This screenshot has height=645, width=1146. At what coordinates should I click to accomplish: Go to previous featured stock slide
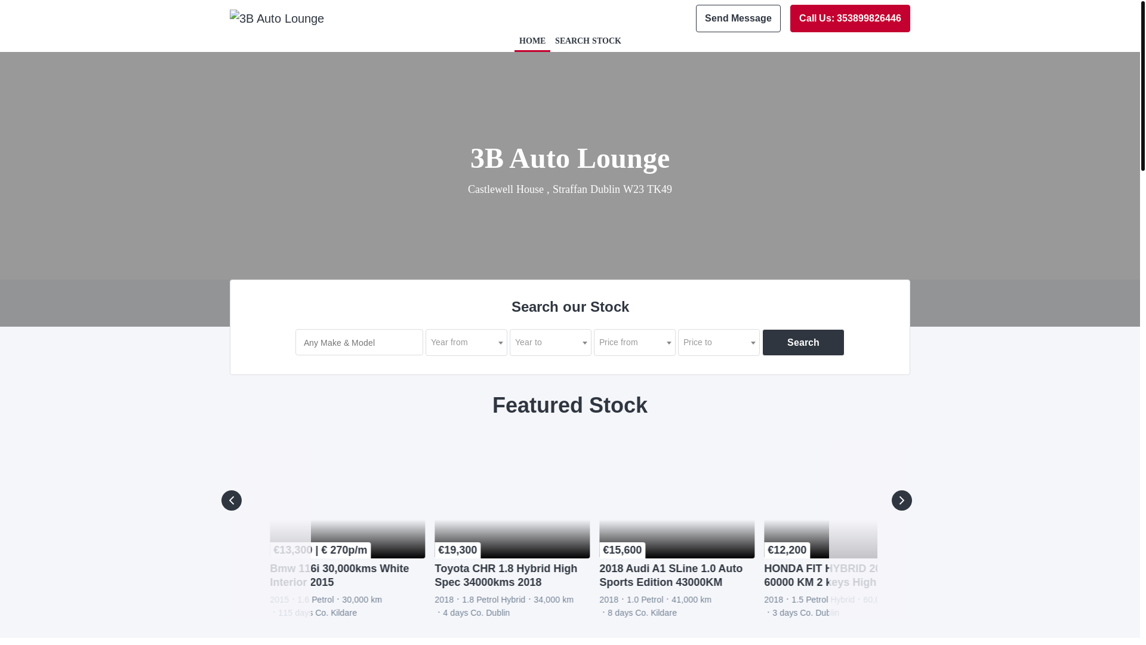pyautogui.click(x=232, y=500)
